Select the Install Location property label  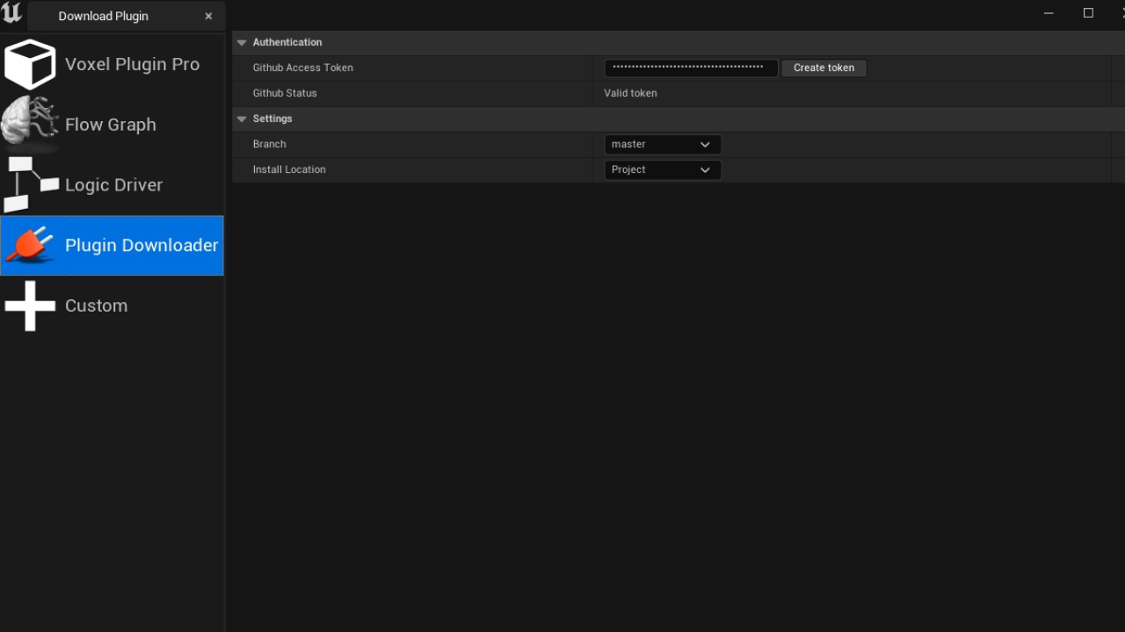(289, 169)
